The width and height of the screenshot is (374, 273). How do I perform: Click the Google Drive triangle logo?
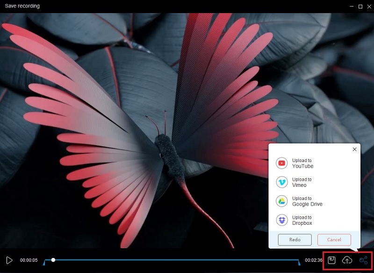click(281, 201)
